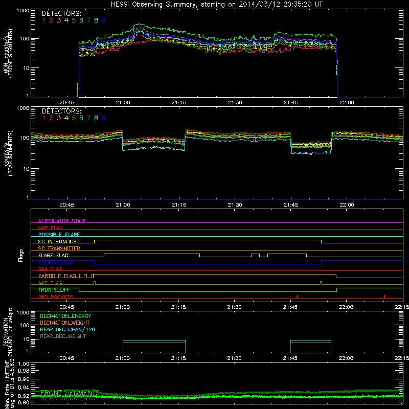Image resolution: width=409 pixels, height=409 pixels.
Task: Click the bad packets red tick after 22:00
Action: (384, 297)
